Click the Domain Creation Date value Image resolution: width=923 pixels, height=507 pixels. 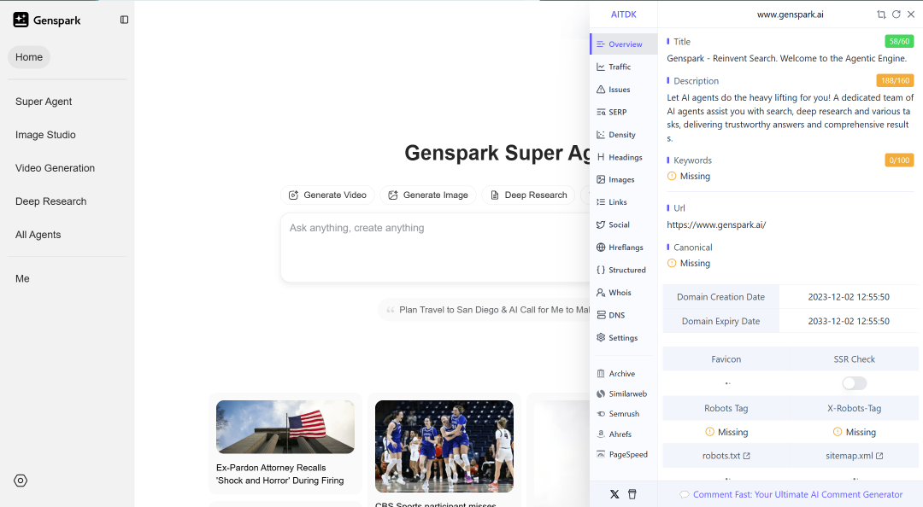pos(849,297)
